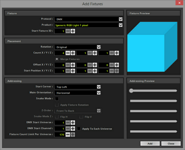
Task: Decrease Start Position X value
Action: [68, 71]
